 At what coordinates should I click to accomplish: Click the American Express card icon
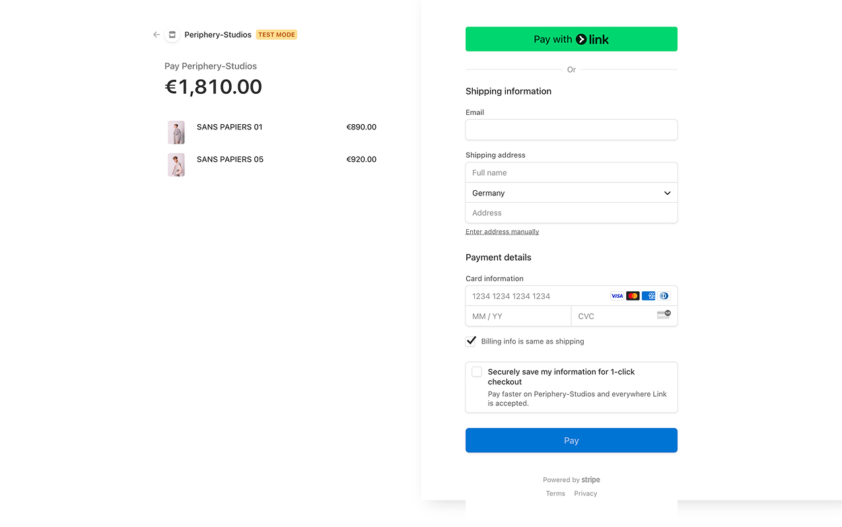(x=648, y=295)
